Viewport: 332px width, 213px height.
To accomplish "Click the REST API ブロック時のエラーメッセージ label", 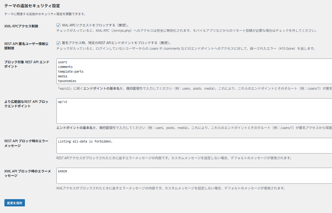I will [x=26, y=143].
